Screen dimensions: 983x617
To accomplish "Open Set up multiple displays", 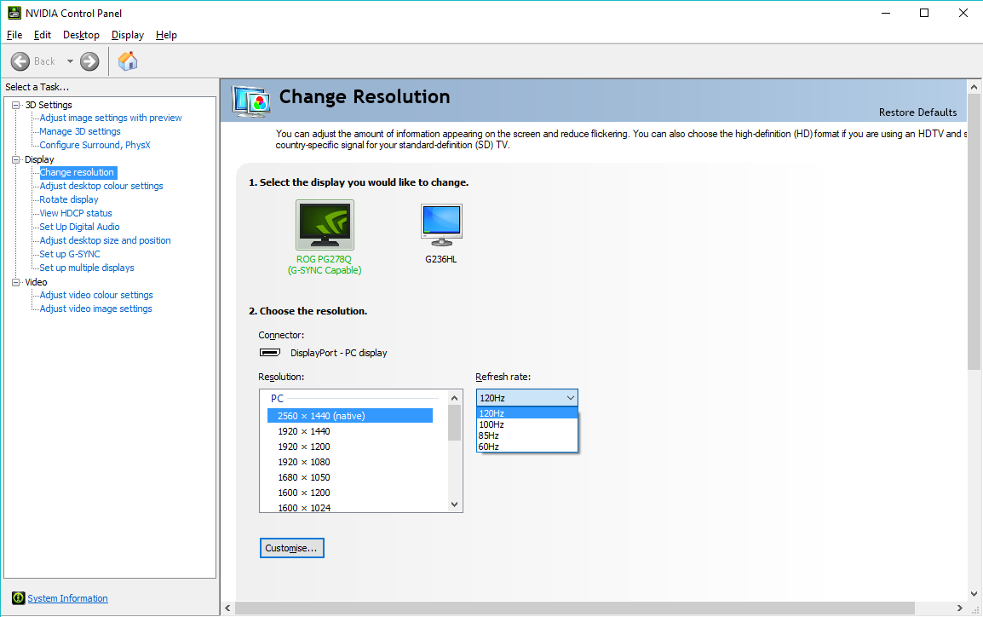I will click(87, 268).
